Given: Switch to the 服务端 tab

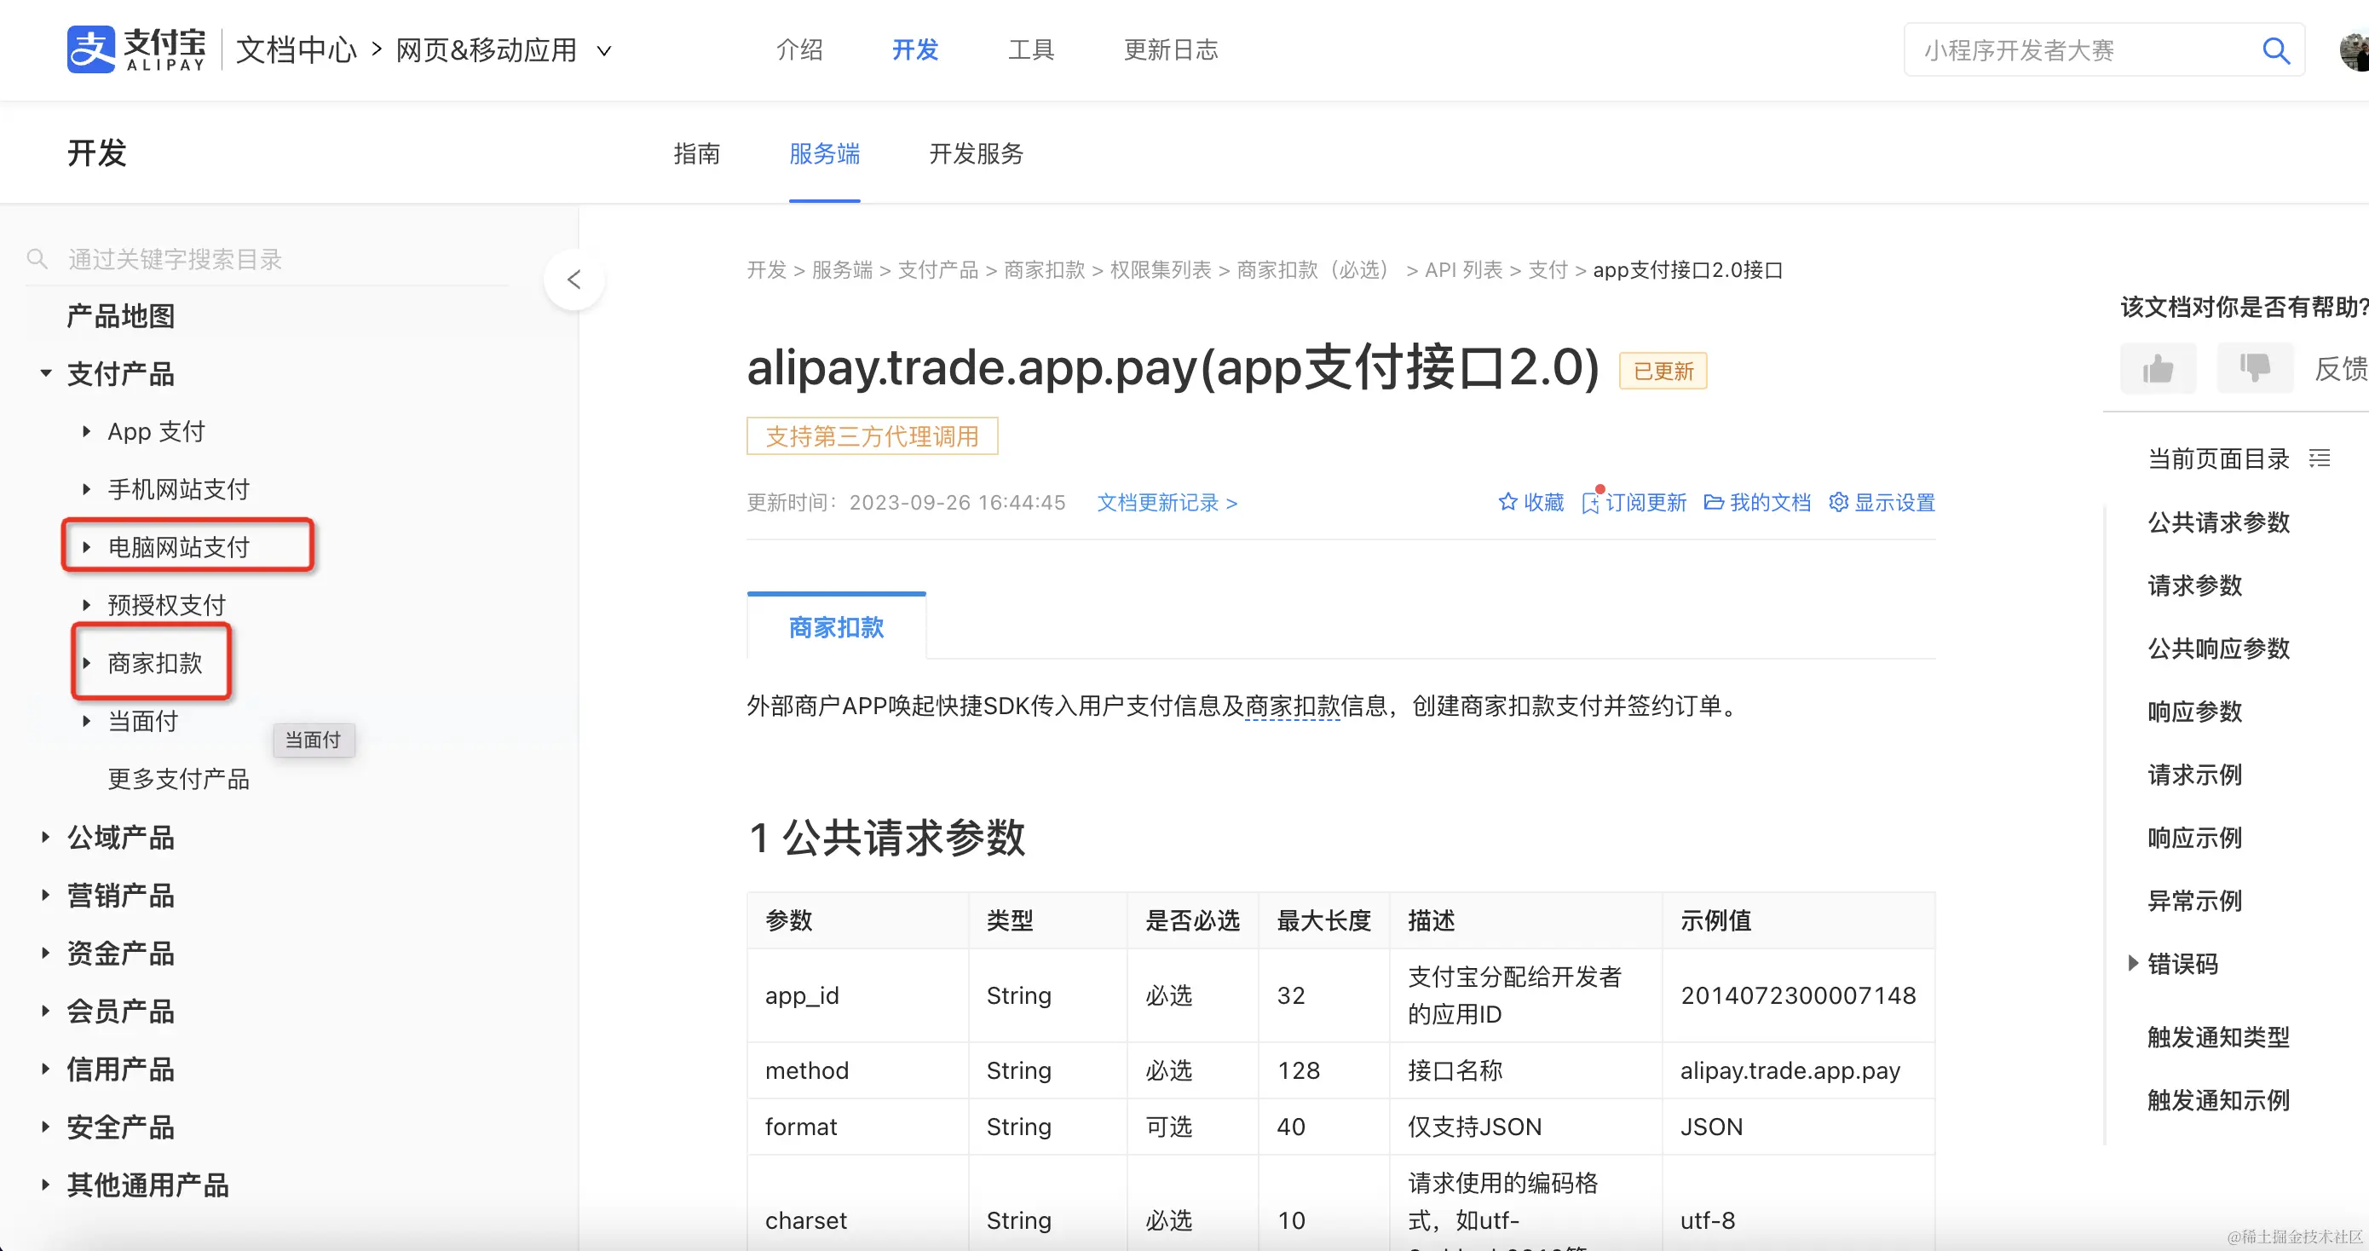Looking at the screenshot, I should pos(824,153).
